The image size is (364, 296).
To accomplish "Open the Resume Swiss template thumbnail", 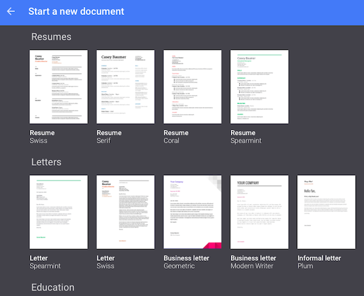I will point(58,87).
